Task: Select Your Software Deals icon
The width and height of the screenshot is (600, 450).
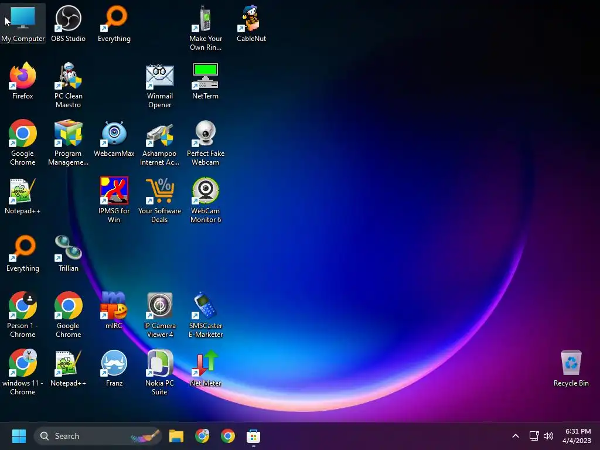Action: [160, 200]
